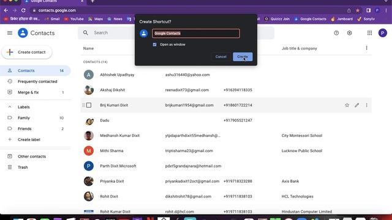Viewport: 392px width, 220px height.
Task: Toggle the Open as window checkbox
Action: [x=154, y=45]
